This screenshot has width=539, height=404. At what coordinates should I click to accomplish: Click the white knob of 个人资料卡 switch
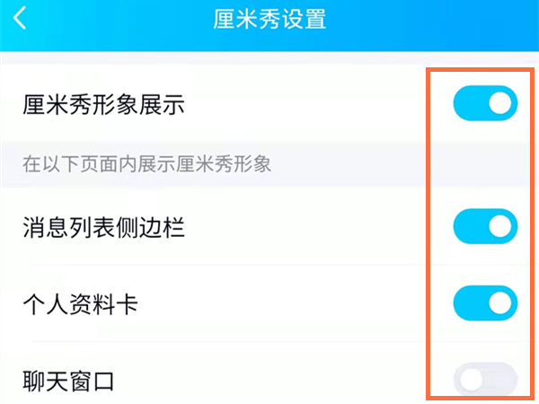click(501, 303)
